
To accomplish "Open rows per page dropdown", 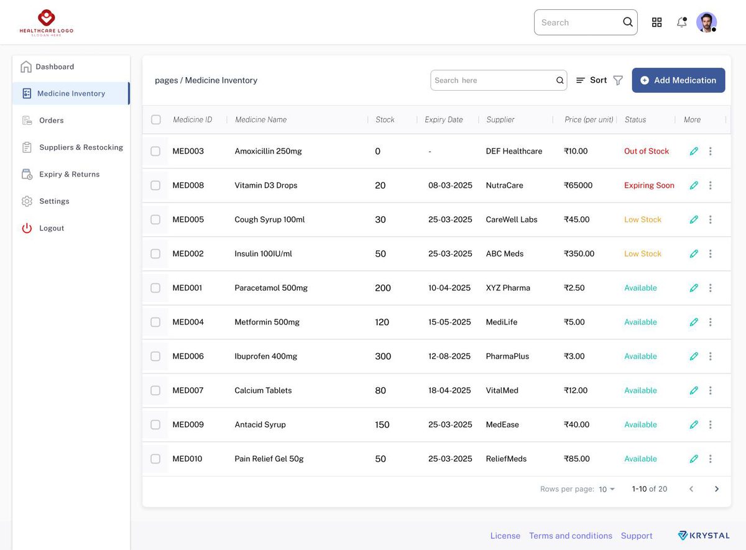I will click(607, 489).
